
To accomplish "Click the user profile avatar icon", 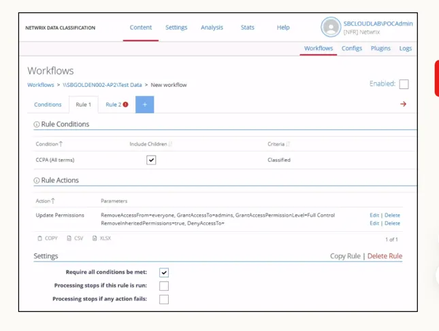I will pyautogui.click(x=331, y=27).
